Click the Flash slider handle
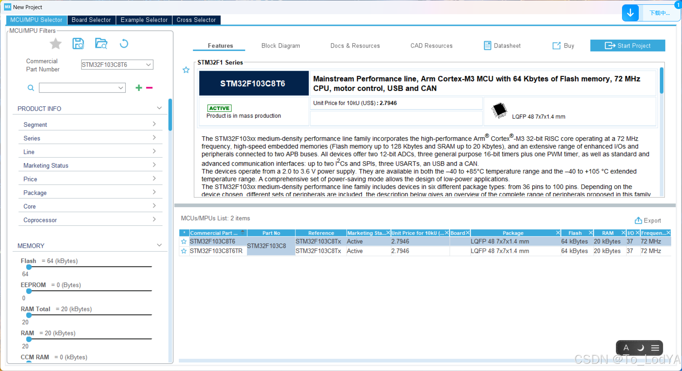This screenshot has height=371, width=682. point(29,267)
